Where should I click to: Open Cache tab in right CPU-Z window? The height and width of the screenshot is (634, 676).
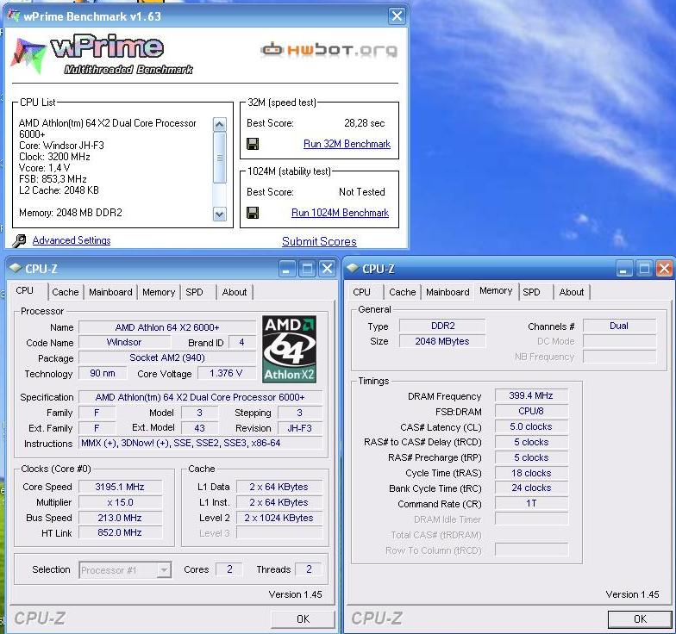tap(402, 292)
